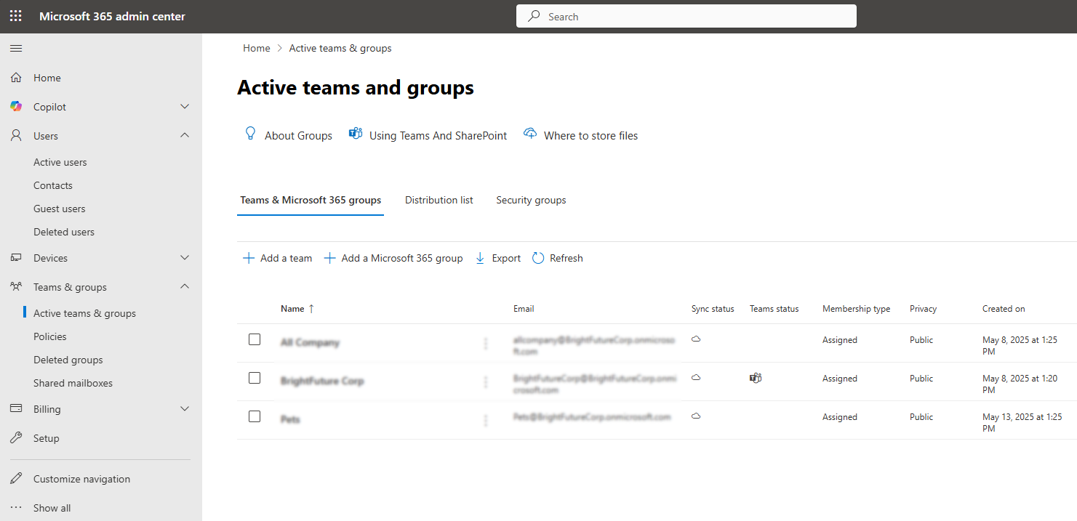Select the Teams status icon for BrightFuture Corp
Image resolution: width=1077 pixels, height=521 pixels.
tap(755, 378)
